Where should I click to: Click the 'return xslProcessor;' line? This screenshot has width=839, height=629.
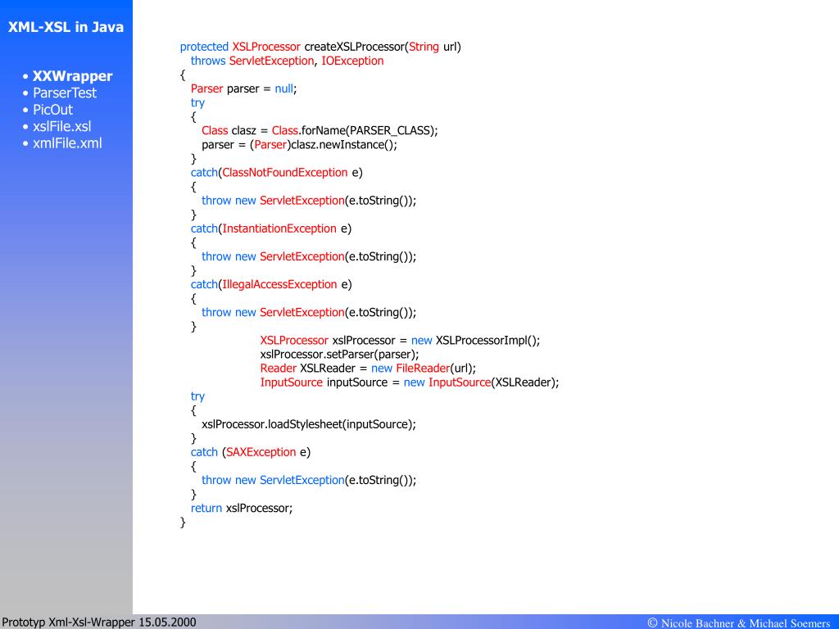pyautogui.click(x=242, y=508)
